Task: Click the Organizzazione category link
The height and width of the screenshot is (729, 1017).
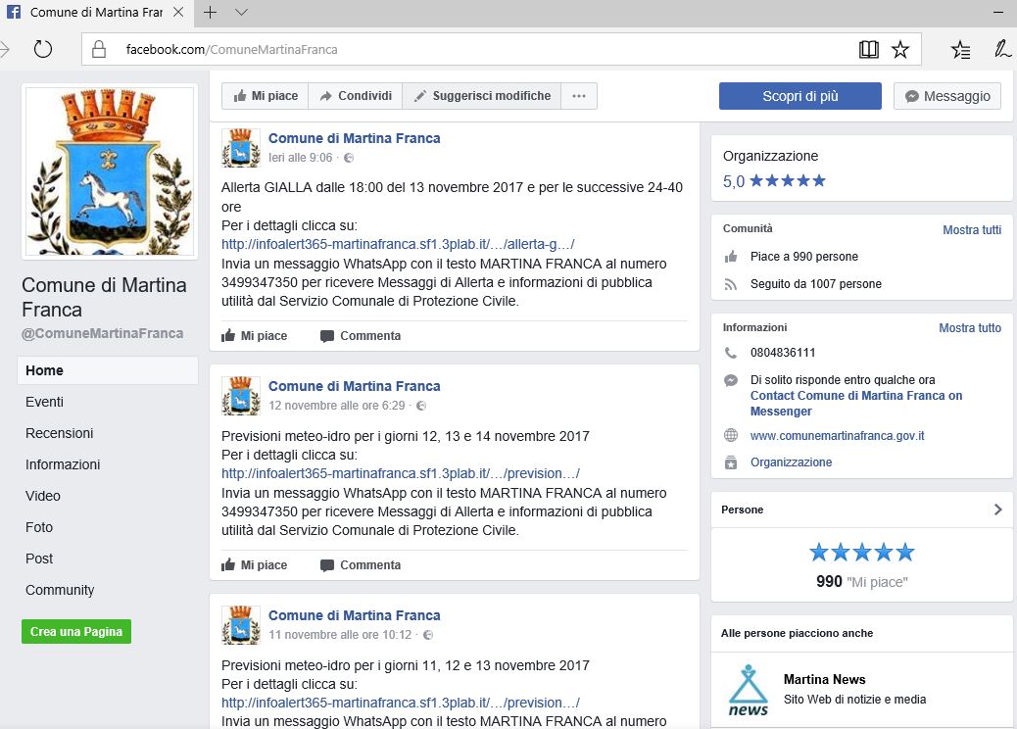Action: pyautogui.click(x=792, y=462)
